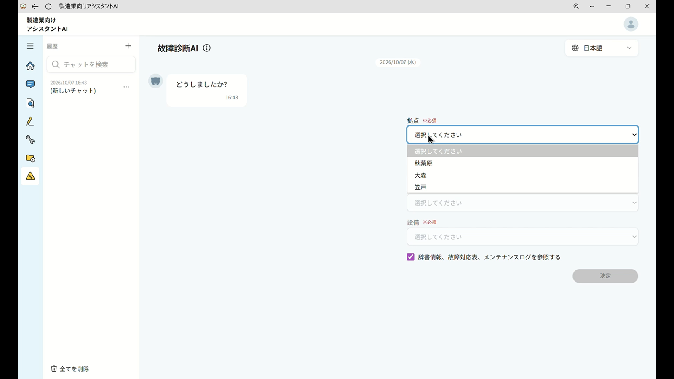Choose 笠戸 from the dropdown list
Image resolution: width=674 pixels, height=379 pixels.
click(522, 187)
